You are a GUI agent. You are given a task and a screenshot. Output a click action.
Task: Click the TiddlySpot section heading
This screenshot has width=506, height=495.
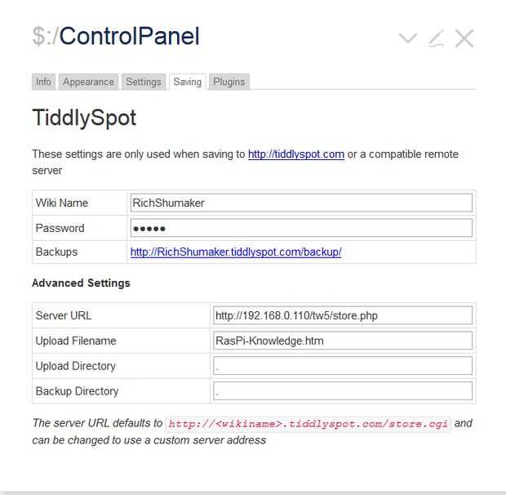pos(84,118)
